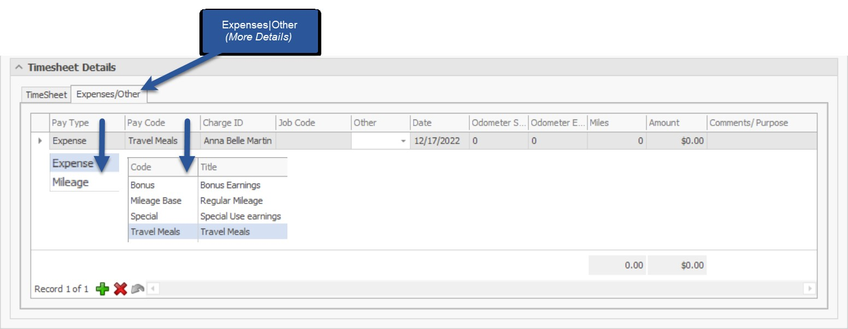This screenshot has width=848, height=329.
Task: Choose Mileage from the Pay Type list
Action: coord(70,182)
